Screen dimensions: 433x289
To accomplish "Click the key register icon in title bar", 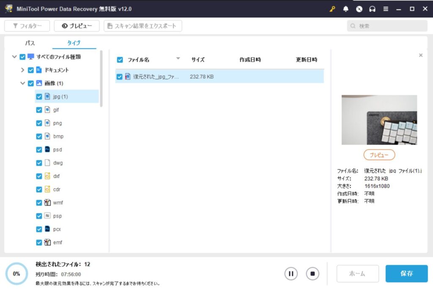I will pos(332,9).
